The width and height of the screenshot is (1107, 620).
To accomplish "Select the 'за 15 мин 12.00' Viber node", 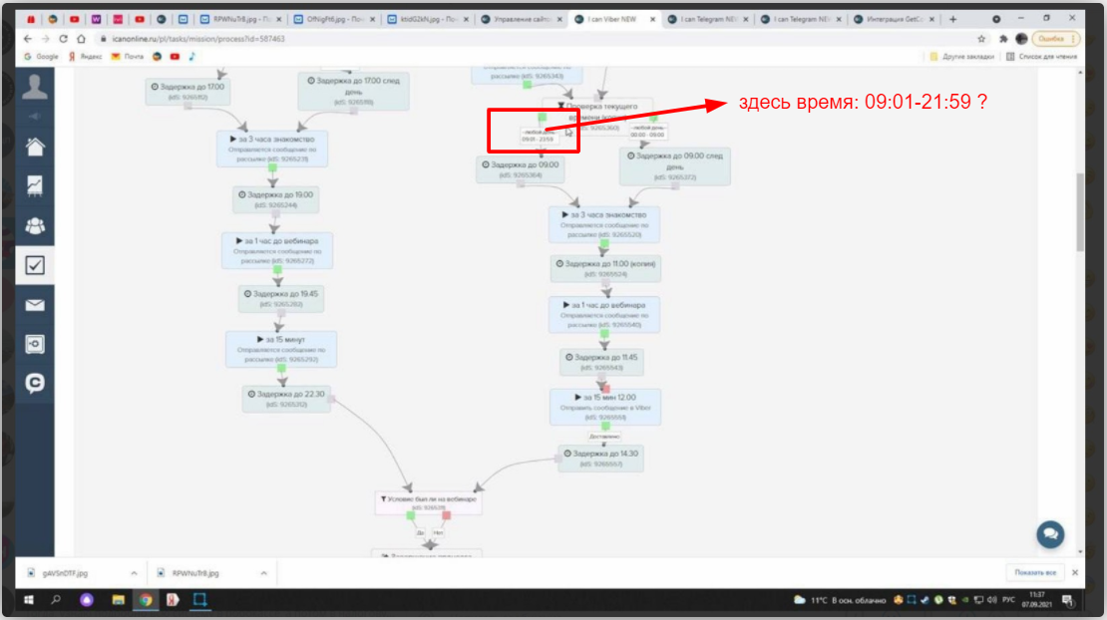I will tap(605, 407).
